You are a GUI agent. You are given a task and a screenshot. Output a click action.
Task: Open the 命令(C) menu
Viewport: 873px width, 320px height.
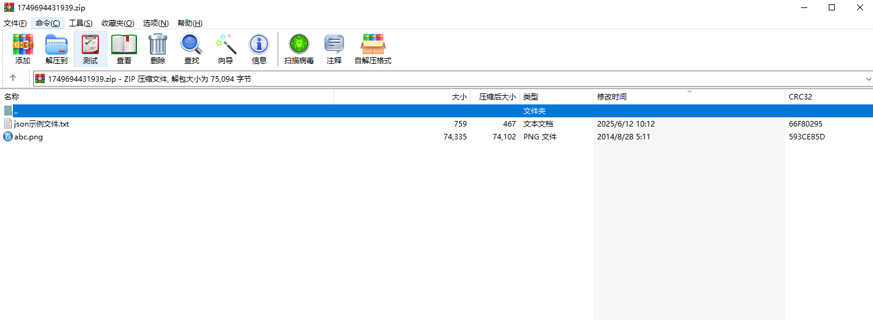(x=48, y=23)
